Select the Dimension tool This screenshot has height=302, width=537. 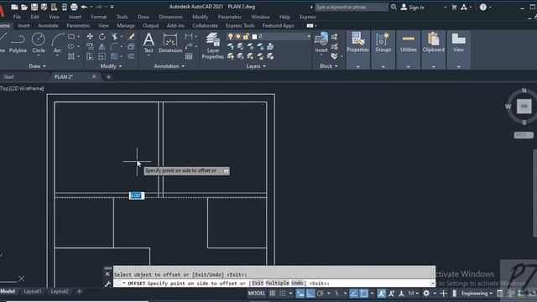click(170, 43)
